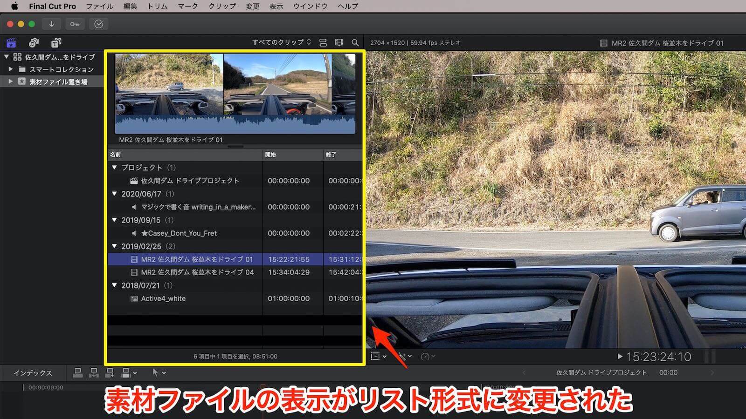
Task: Open the Select tool arrow dropdown
Action: click(x=159, y=372)
